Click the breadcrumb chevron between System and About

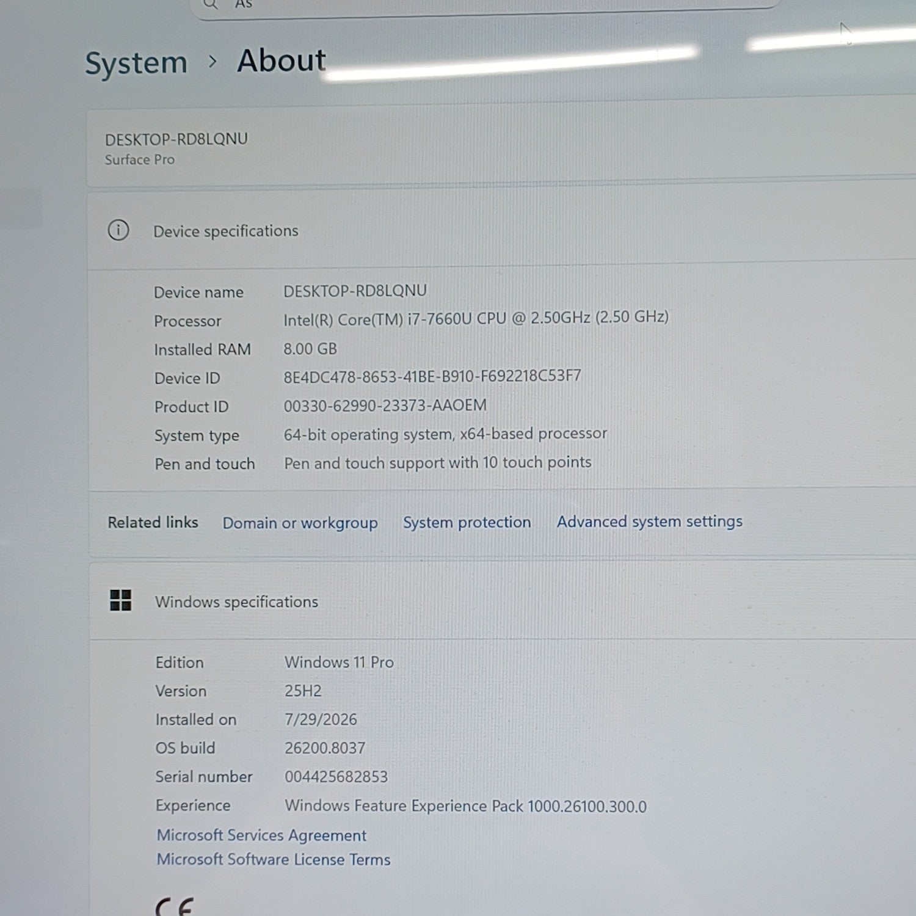coord(212,62)
